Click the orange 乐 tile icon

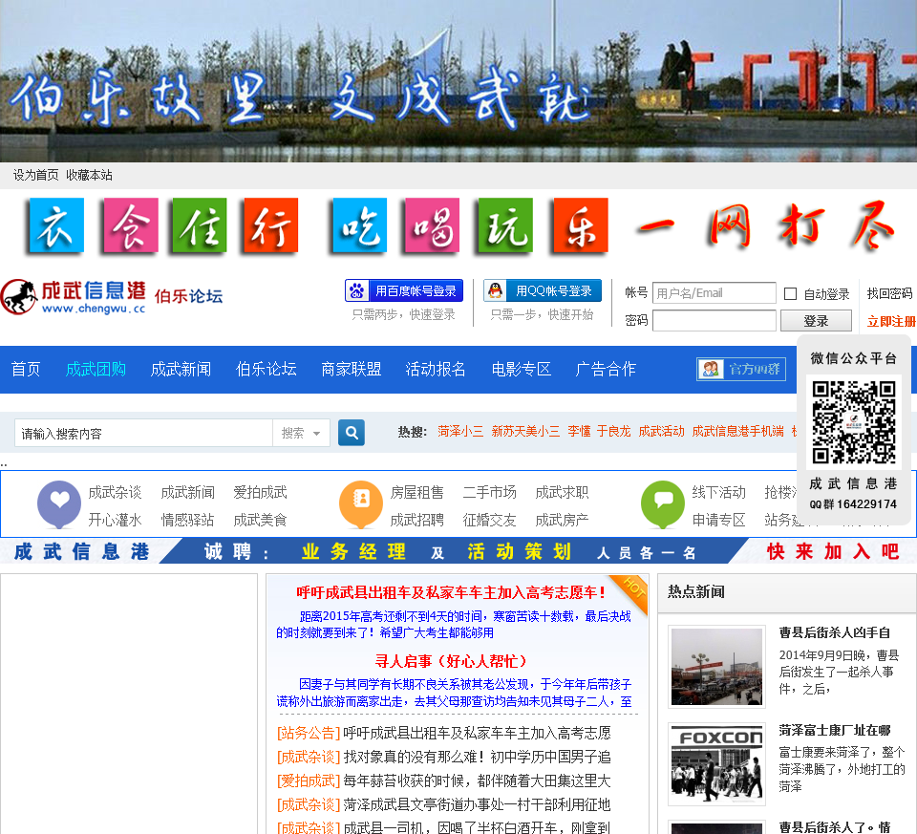point(581,225)
